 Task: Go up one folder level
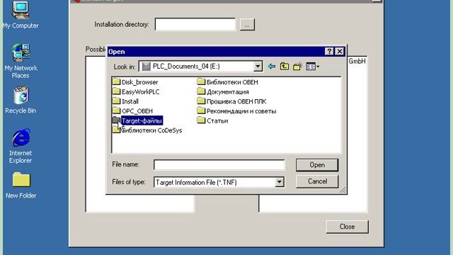click(285, 67)
